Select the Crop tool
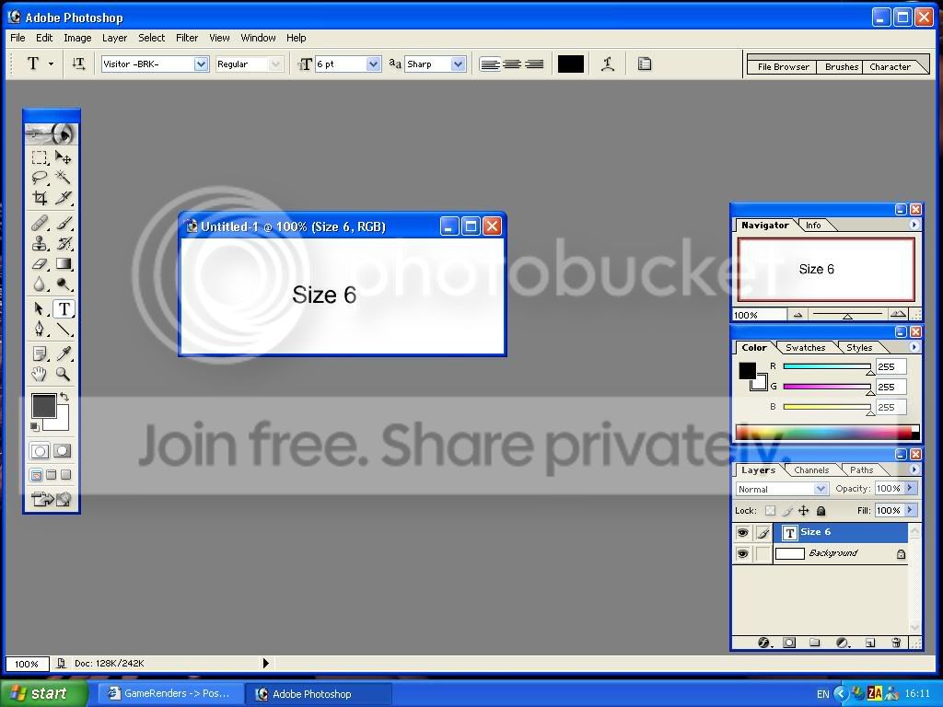 (40, 198)
